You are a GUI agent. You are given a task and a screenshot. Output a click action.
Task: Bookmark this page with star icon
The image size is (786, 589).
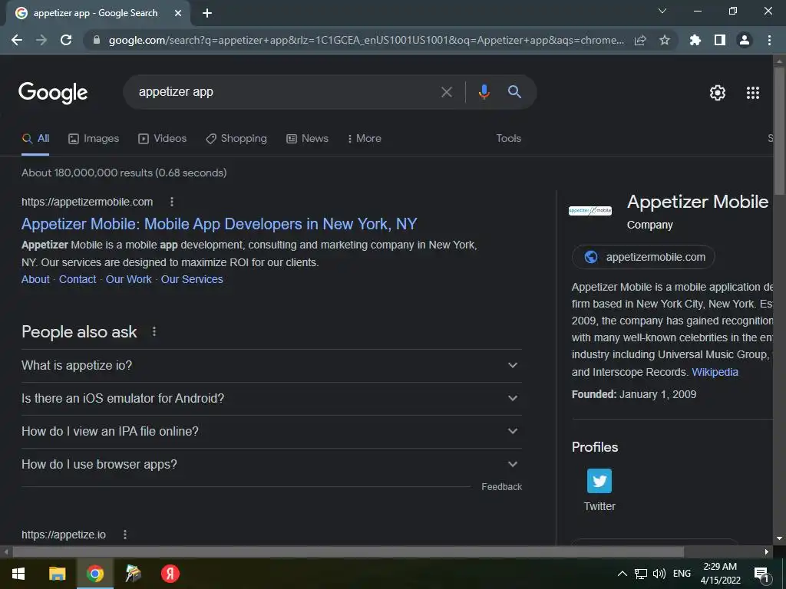[665, 40]
